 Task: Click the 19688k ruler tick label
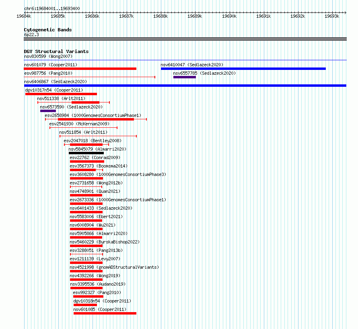pyautogui.click(x=160, y=16)
